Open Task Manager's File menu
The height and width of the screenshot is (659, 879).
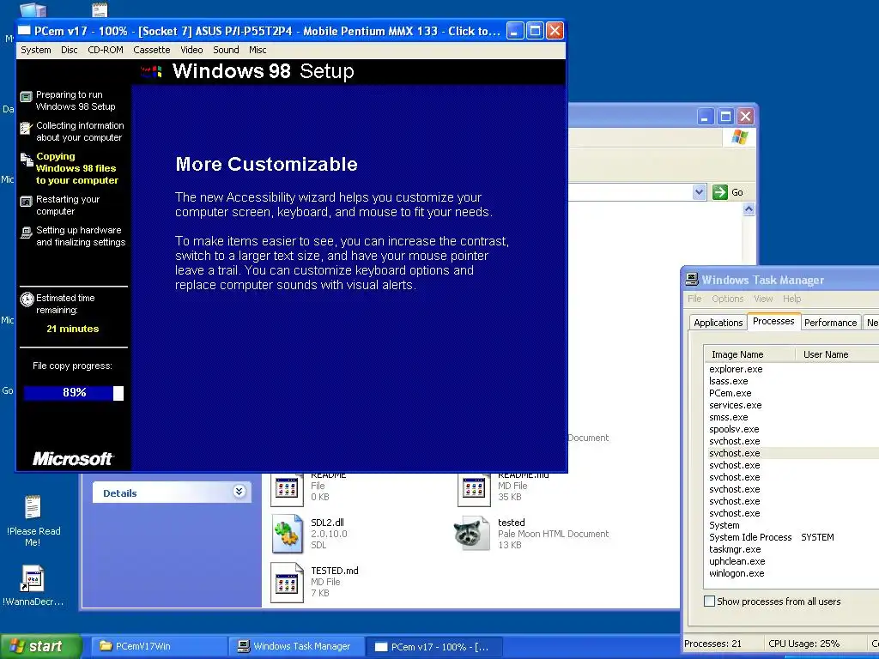coord(694,299)
